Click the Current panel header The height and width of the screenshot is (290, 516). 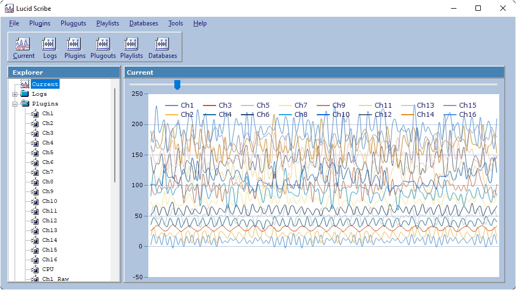314,72
